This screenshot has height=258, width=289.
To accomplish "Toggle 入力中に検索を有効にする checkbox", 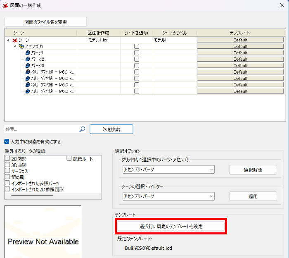I will coord(7,141).
